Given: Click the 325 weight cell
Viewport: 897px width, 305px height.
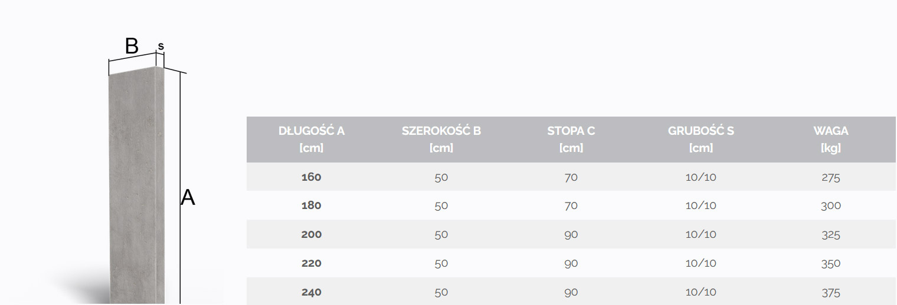Looking at the screenshot, I should coord(831,235).
